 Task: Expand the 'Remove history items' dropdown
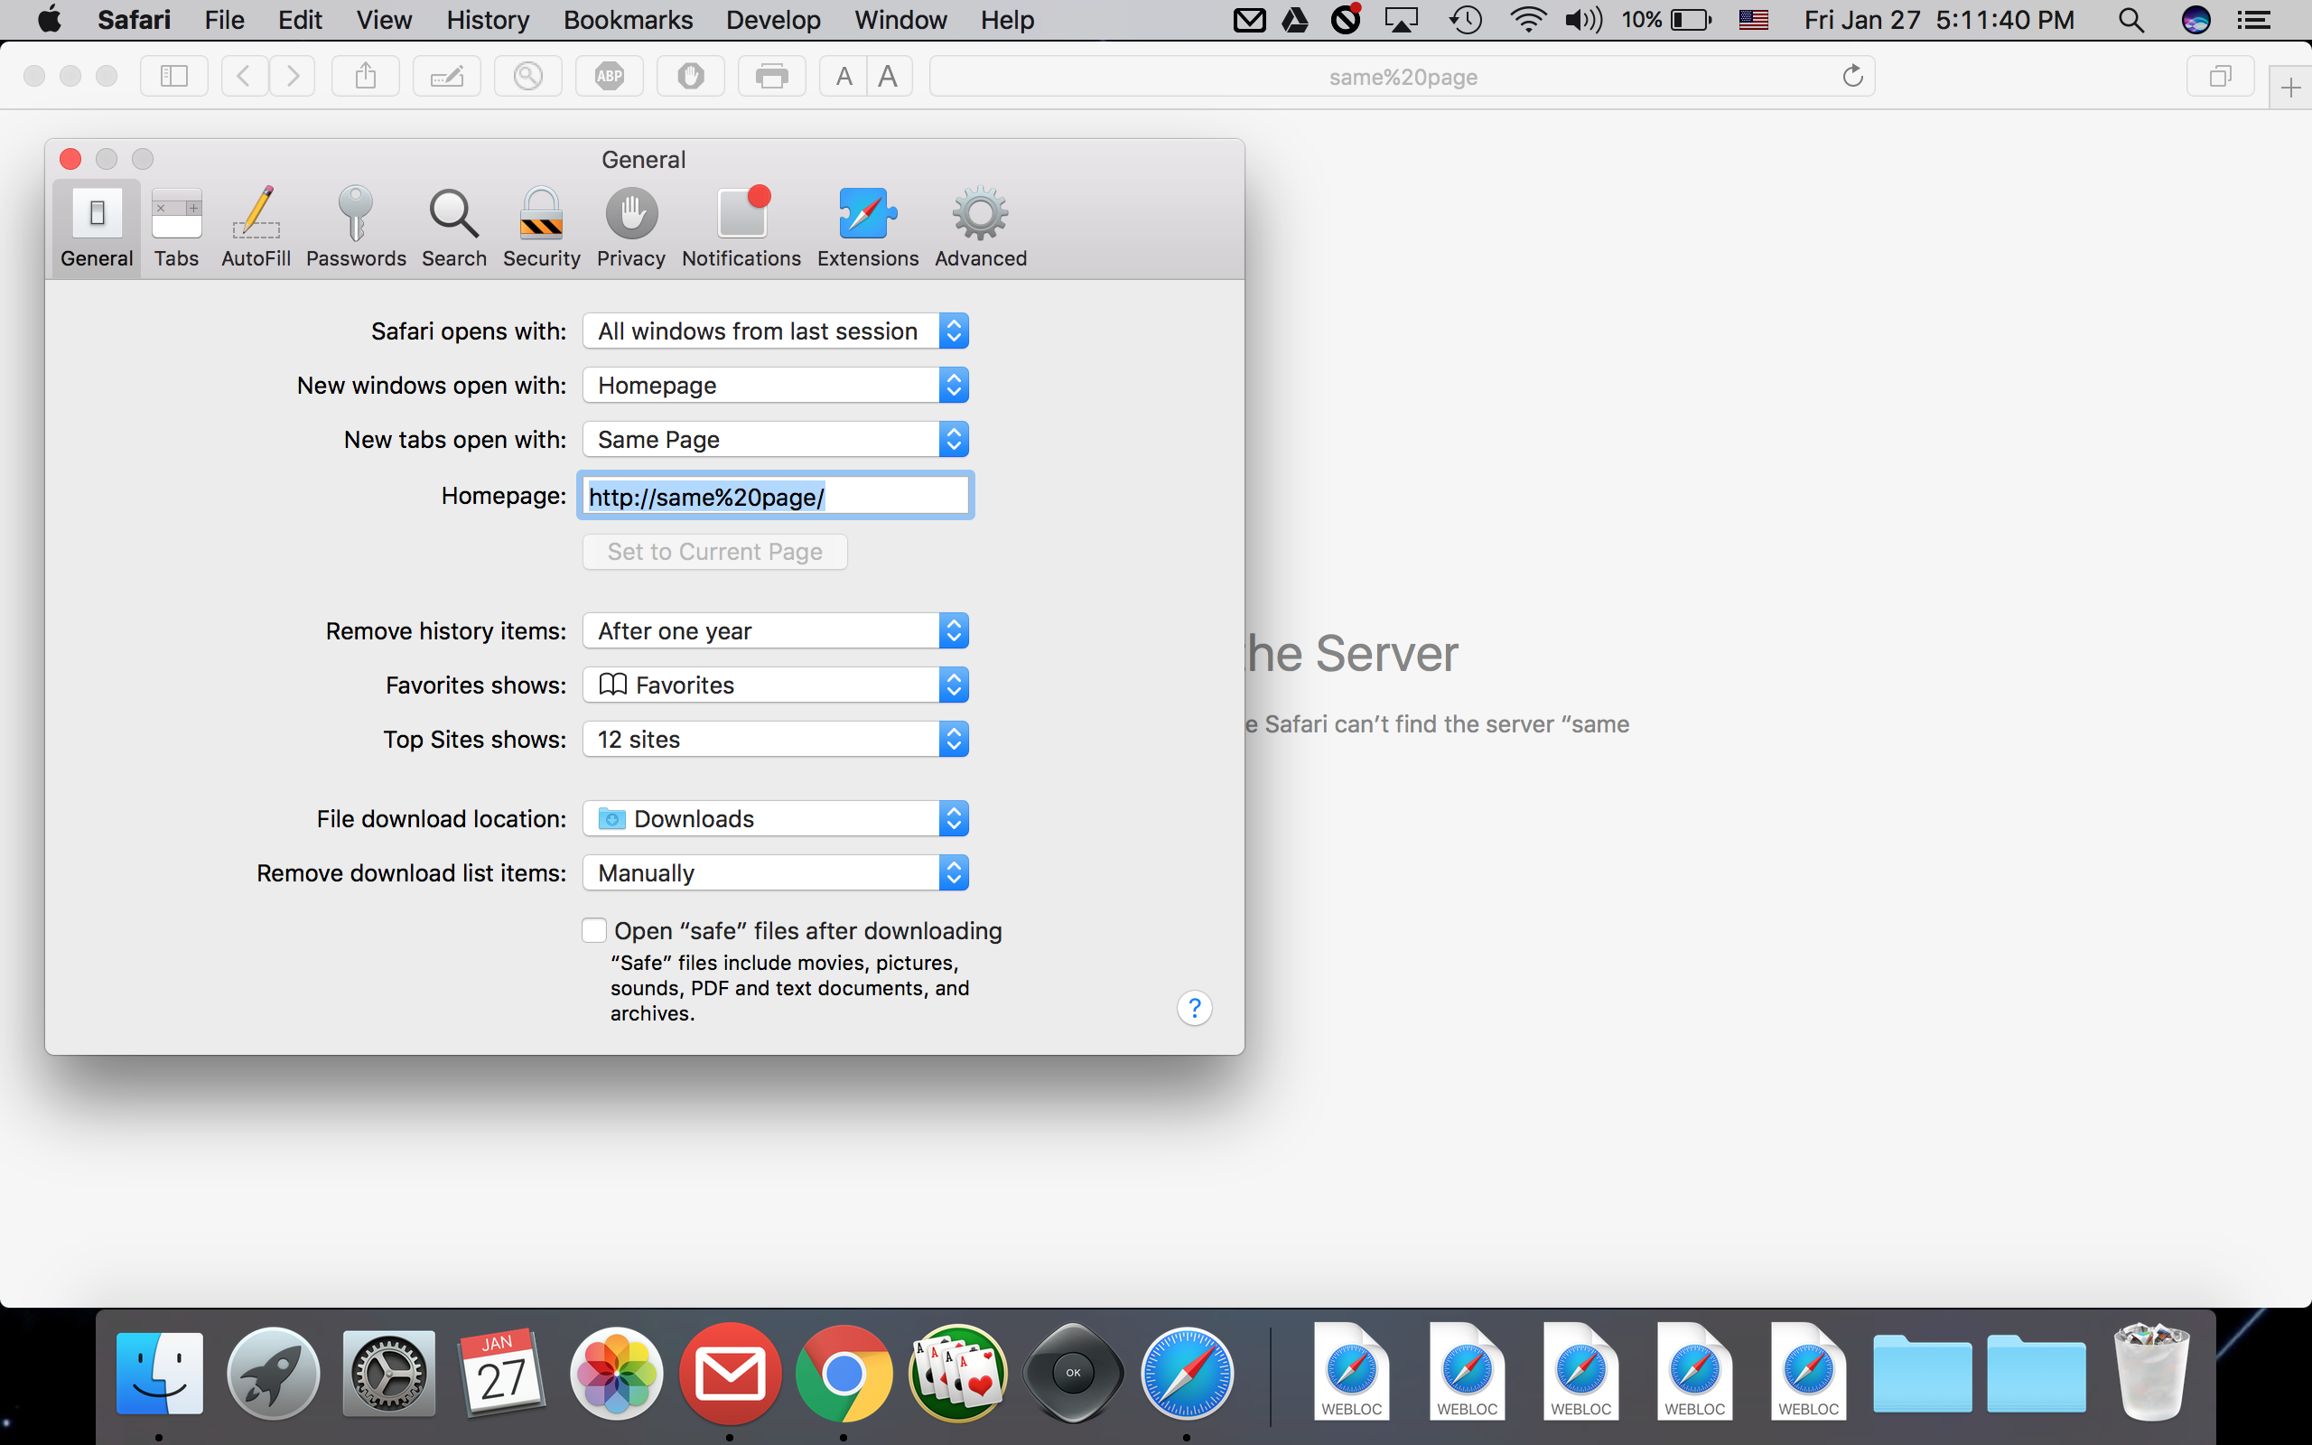[776, 630]
